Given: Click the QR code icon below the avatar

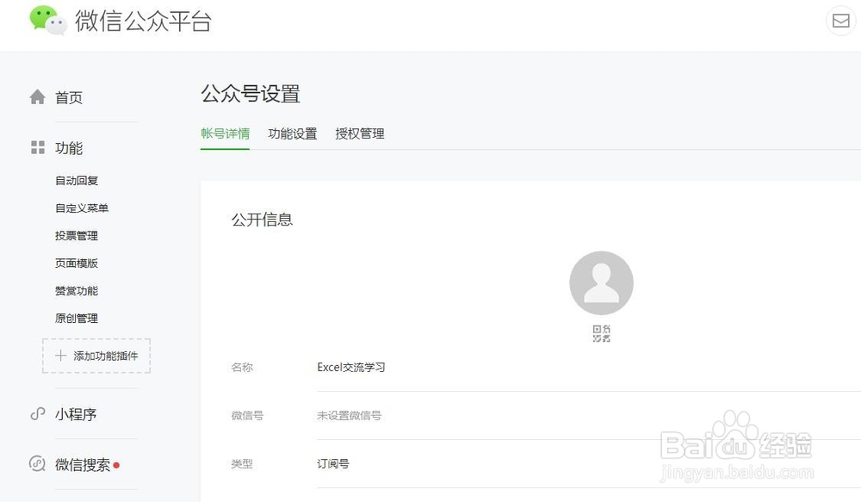Looking at the screenshot, I should point(601,332).
